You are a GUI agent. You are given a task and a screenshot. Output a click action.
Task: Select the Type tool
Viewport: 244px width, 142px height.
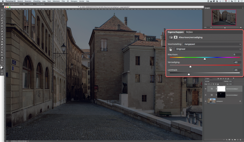tap(2, 49)
